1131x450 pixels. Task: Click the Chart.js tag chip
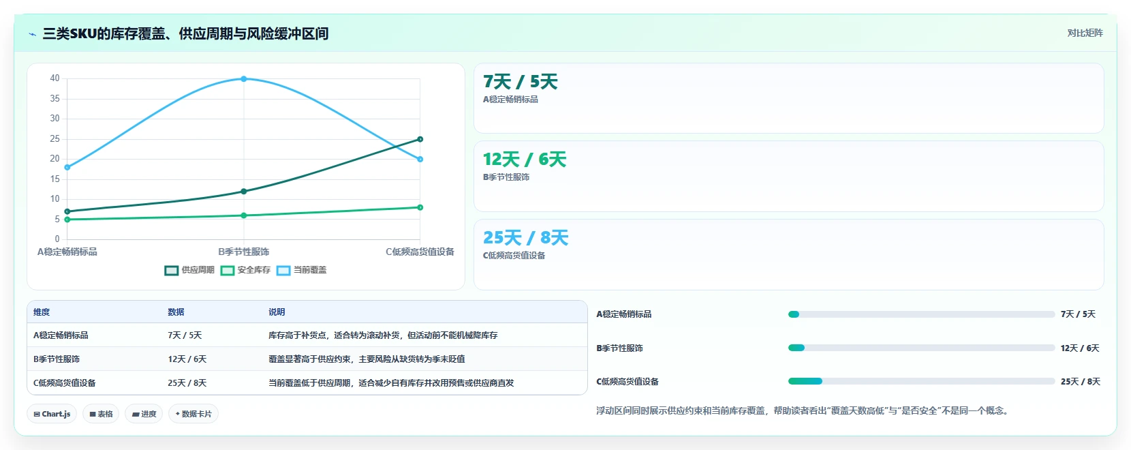tap(52, 414)
